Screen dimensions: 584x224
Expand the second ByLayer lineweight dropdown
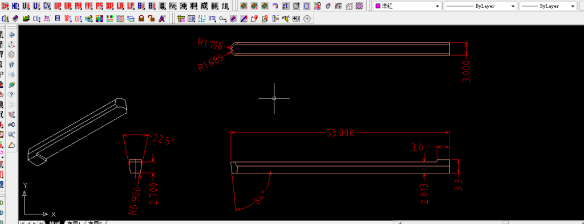point(548,6)
